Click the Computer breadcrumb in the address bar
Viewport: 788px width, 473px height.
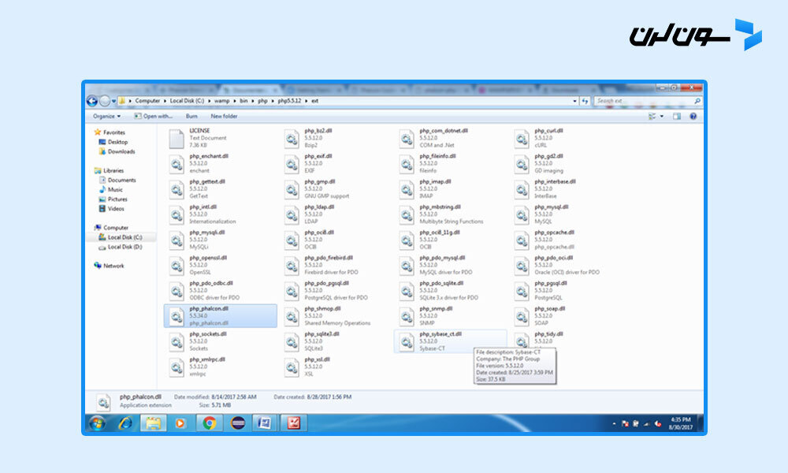(x=147, y=101)
